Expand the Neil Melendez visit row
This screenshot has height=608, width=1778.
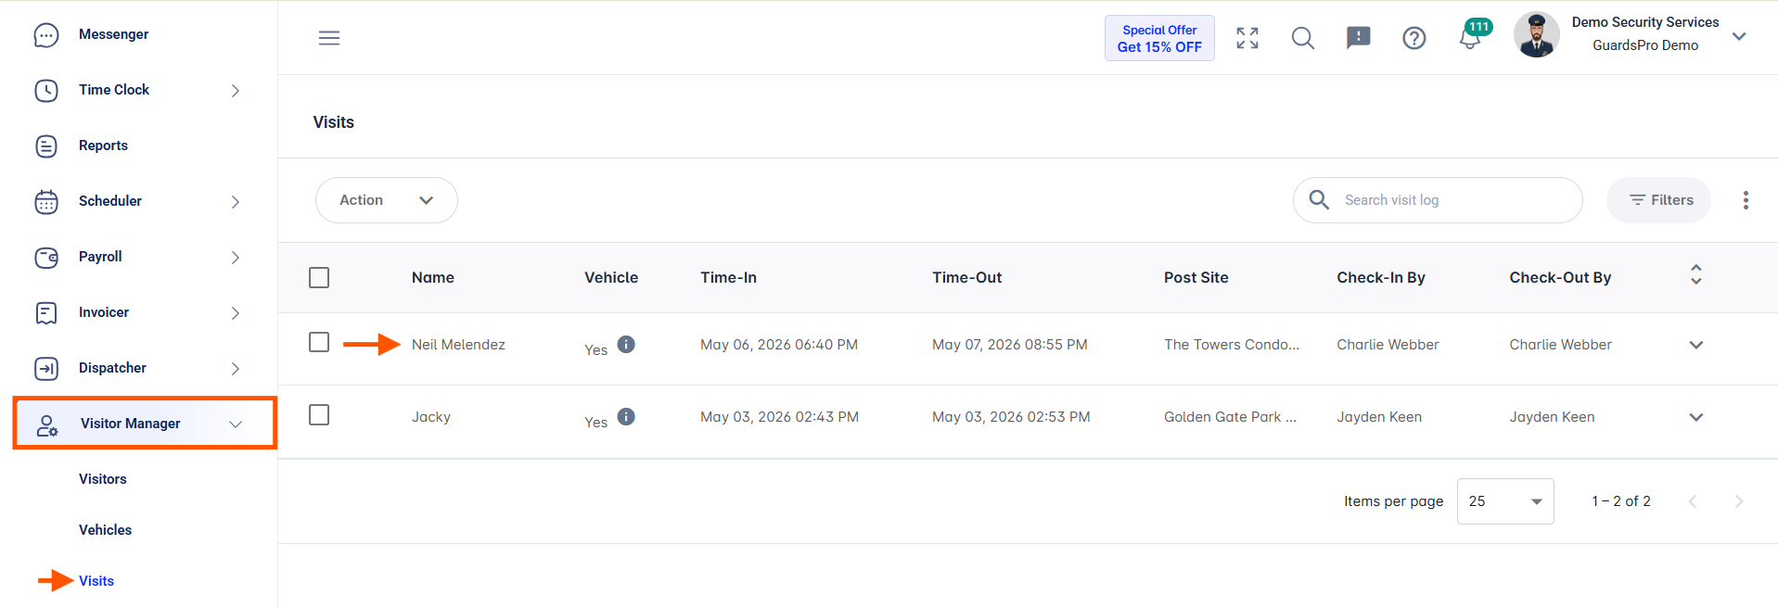point(1696,345)
